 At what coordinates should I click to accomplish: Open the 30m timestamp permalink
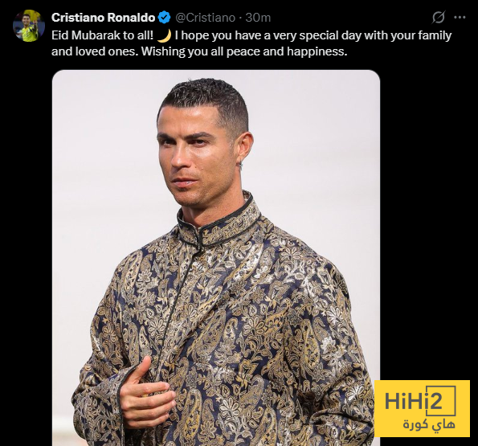tap(258, 18)
